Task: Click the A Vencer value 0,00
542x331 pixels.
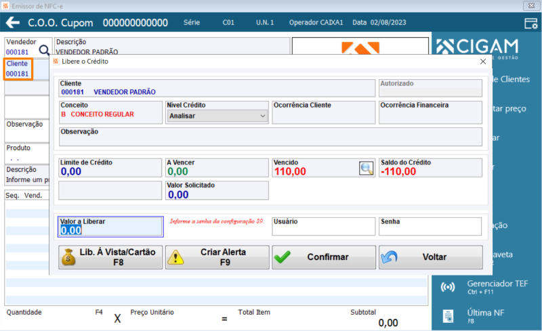Action: [178, 172]
